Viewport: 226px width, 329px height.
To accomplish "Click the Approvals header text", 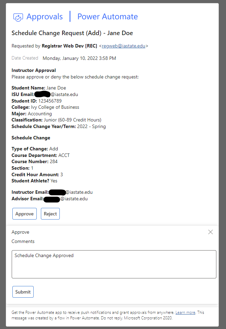I will (x=44, y=17).
